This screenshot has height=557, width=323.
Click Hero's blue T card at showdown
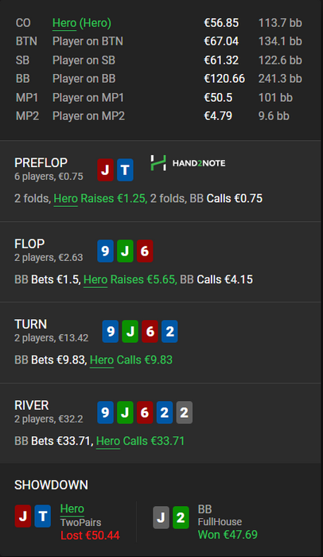point(43,516)
